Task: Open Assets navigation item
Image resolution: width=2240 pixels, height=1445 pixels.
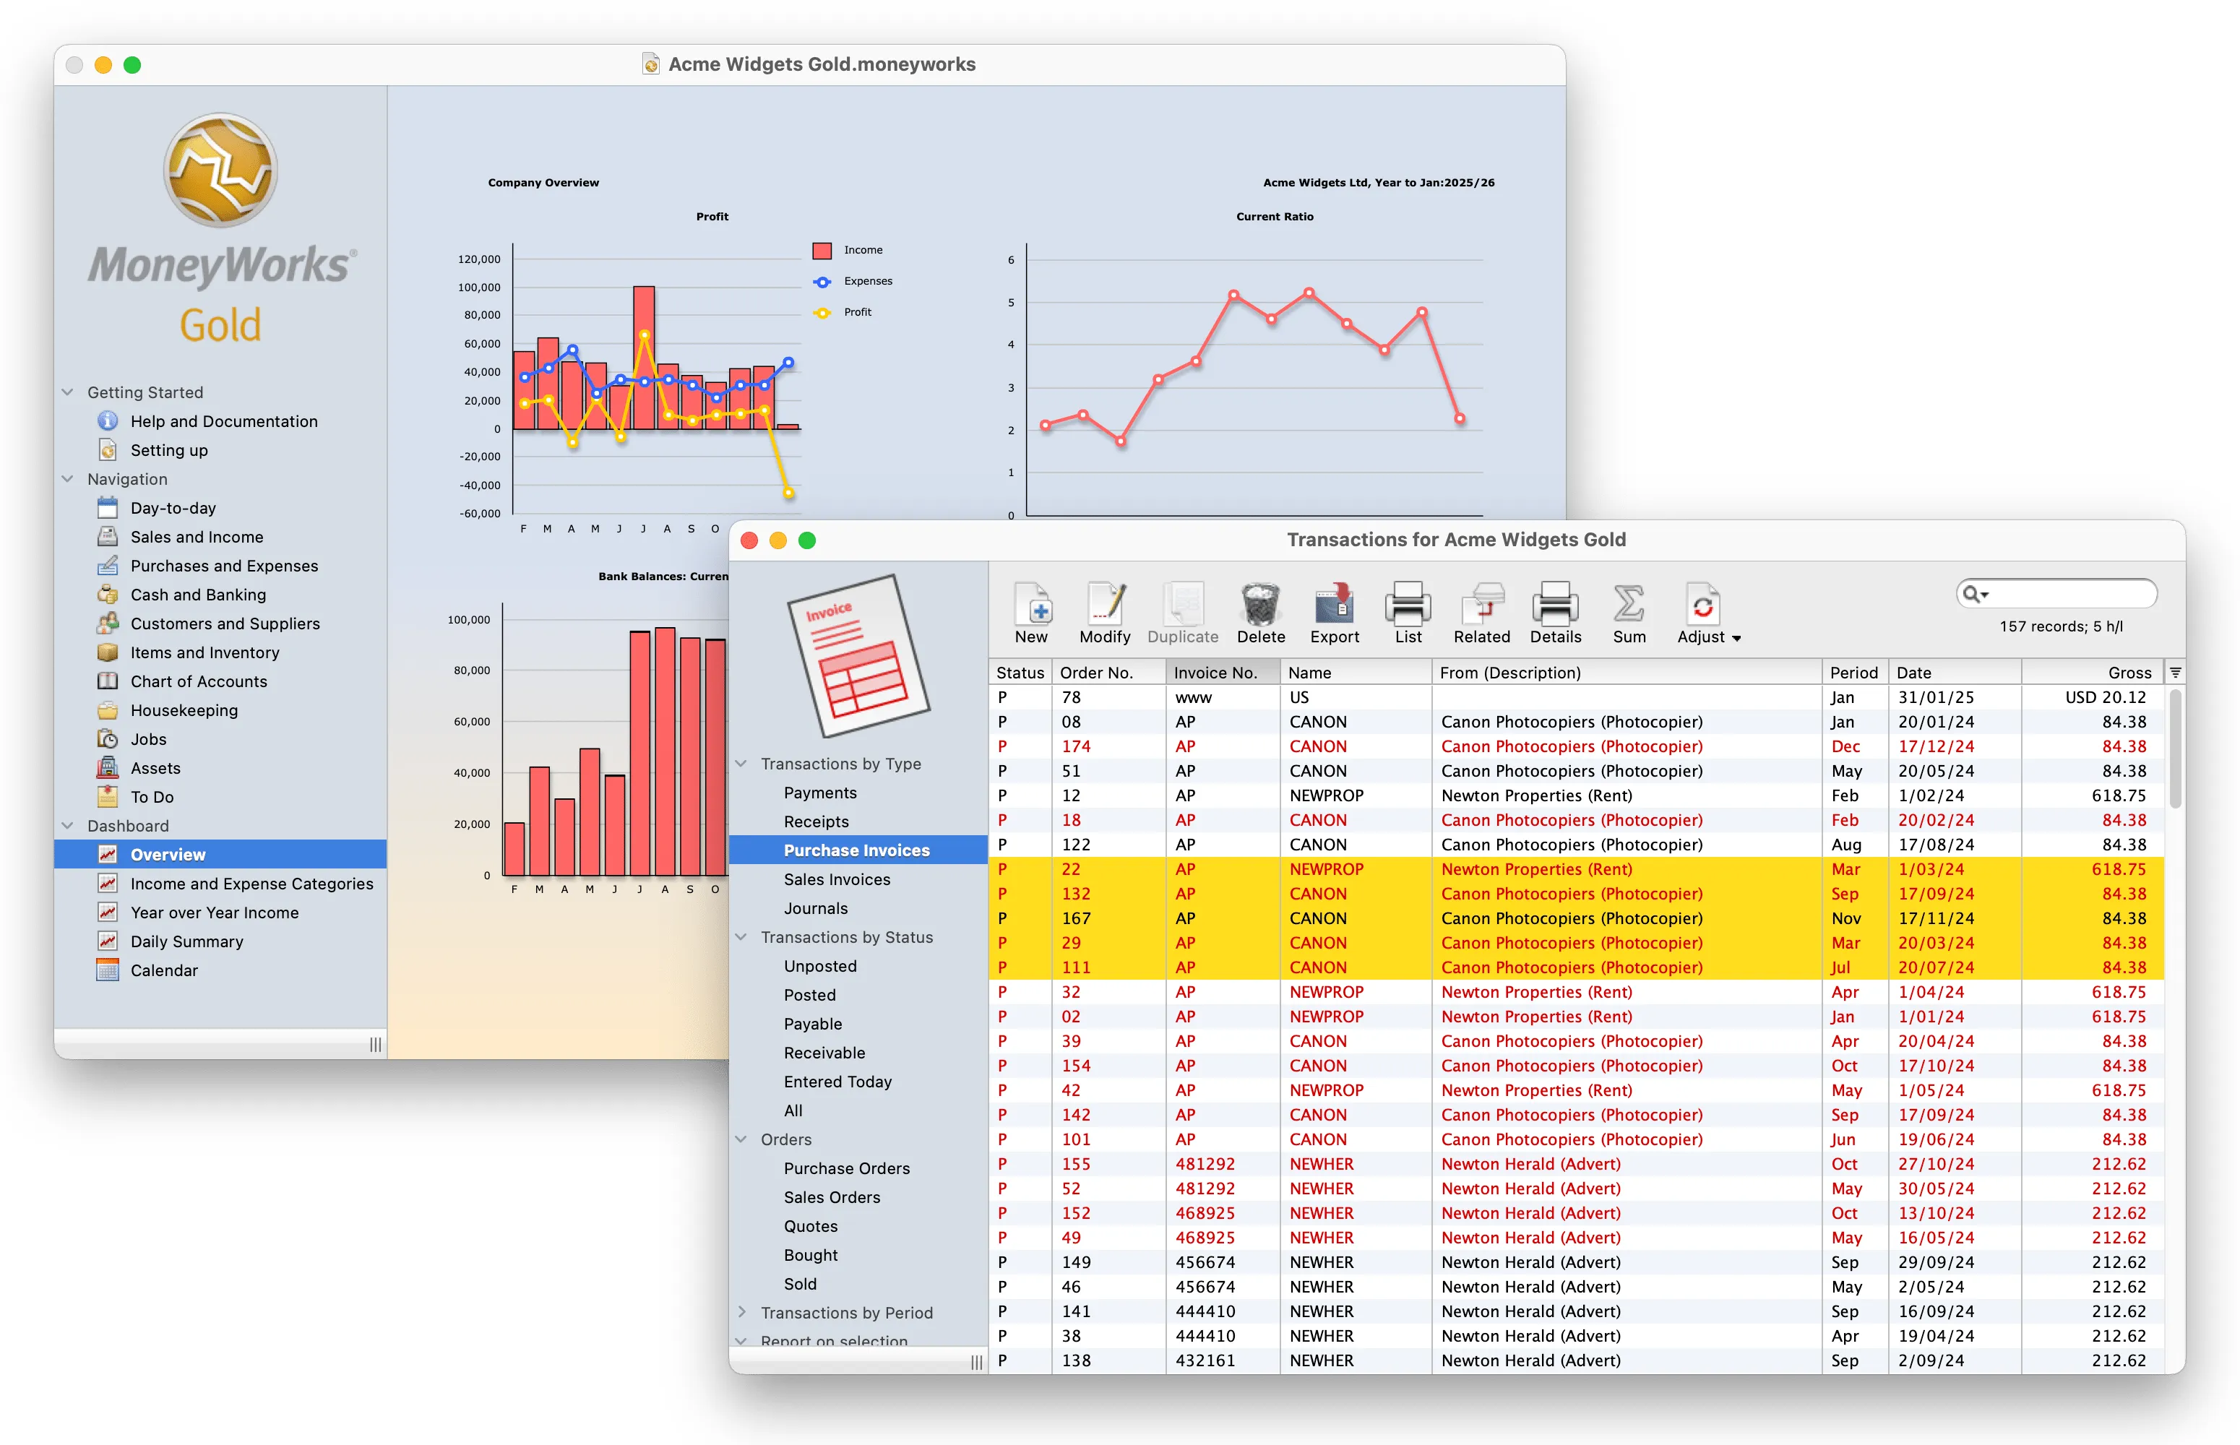Action: coord(155,769)
